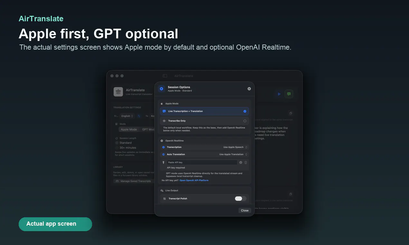
Task: Toggle the sidebar in the AirTranslate window
Action: [x=165, y=76]
